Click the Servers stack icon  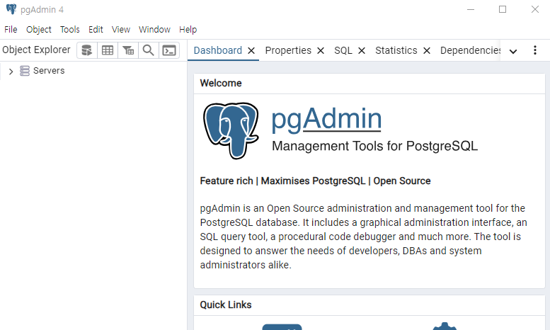point(25,71)
